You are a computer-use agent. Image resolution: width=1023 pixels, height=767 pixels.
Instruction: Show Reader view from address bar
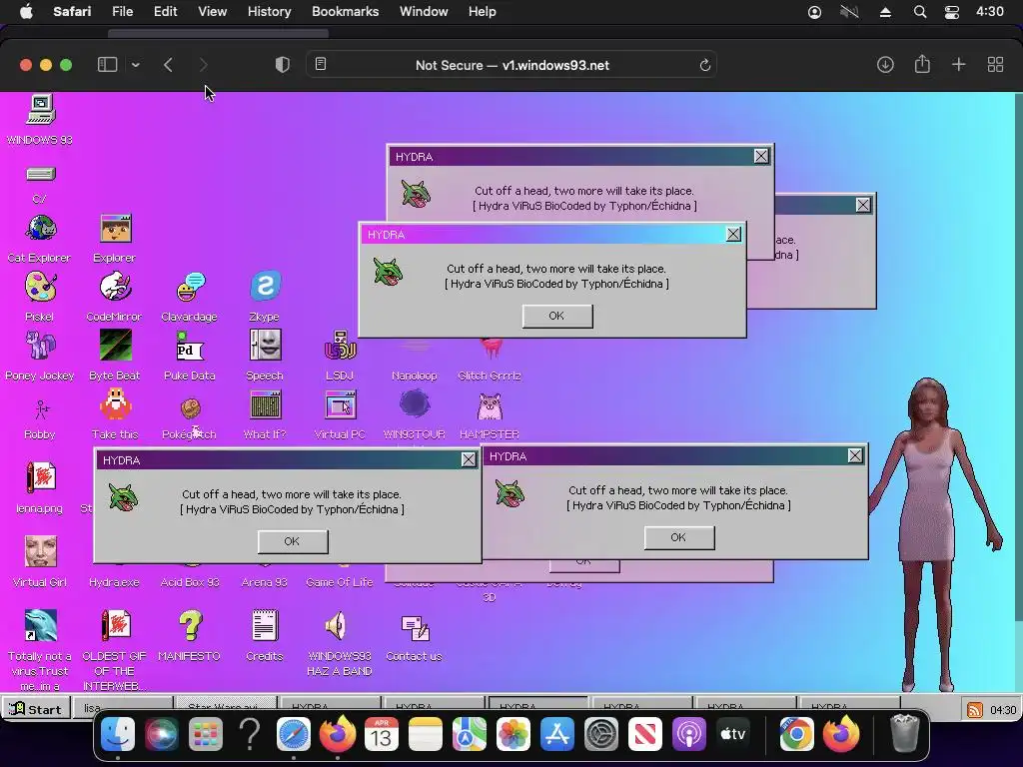[x=321, y=64]
